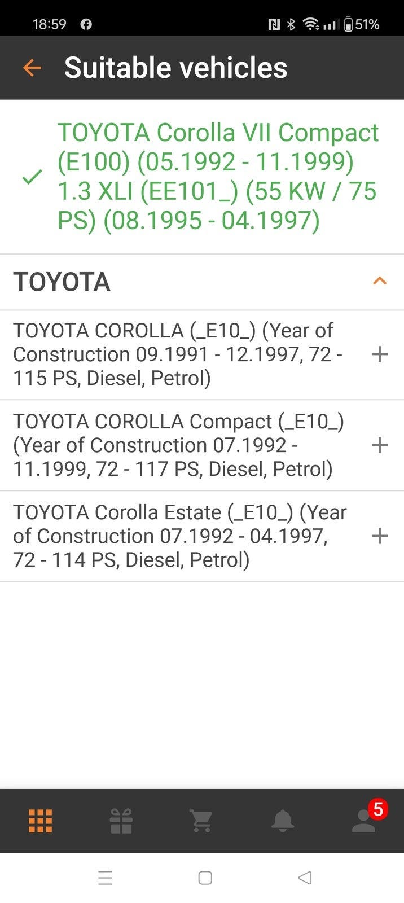Expand the Toyota Corolla Estate plus
Viewport: 404px width, 903px height.
click(380, 536)
